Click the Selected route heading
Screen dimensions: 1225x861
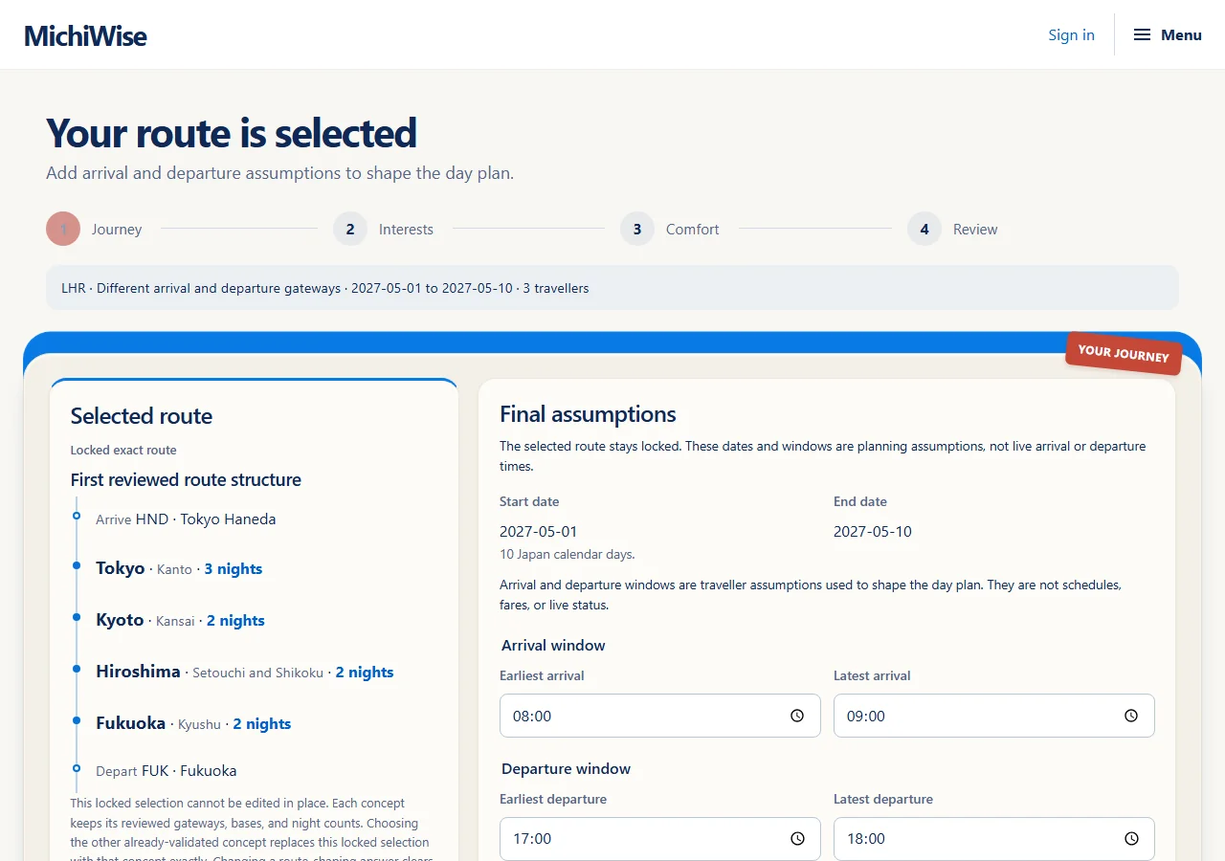[142, 416]
